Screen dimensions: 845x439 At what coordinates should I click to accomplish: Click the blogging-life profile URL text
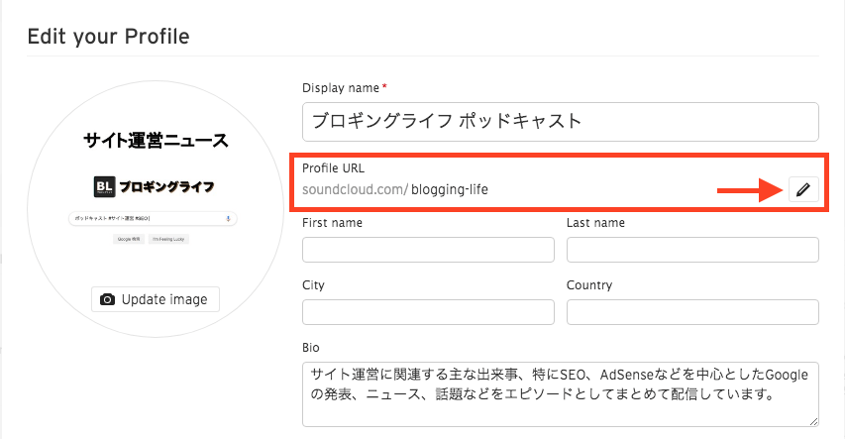click(x=450, y=190)
